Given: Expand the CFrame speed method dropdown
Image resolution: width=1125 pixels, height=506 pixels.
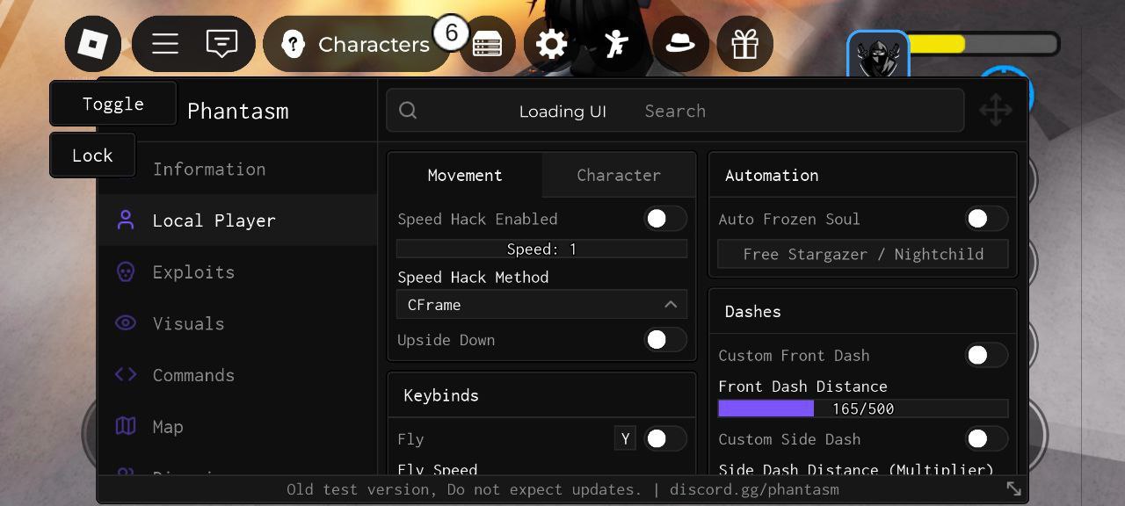Looking at the screenshot, I should tap(541, 305).
